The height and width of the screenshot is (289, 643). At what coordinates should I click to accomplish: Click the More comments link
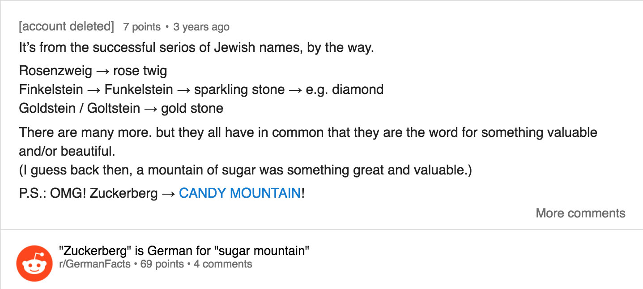(x=580, y=213)
